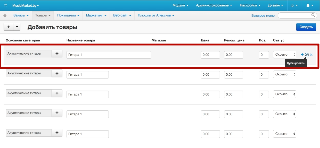
Task: Open fourth row's Скрыто status dropdown
Action: click(x=285, y=114)
